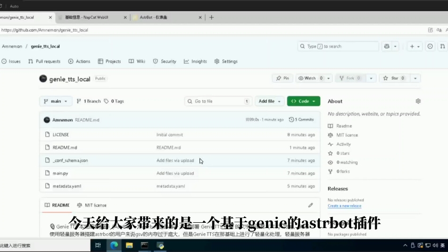This screenshot has width=448, height=252.
Task: Expand the Fork options dropdown arrow
Action: [x=371, y=78]
